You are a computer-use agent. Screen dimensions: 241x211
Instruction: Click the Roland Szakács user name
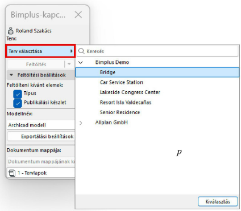tap(34, 31)
